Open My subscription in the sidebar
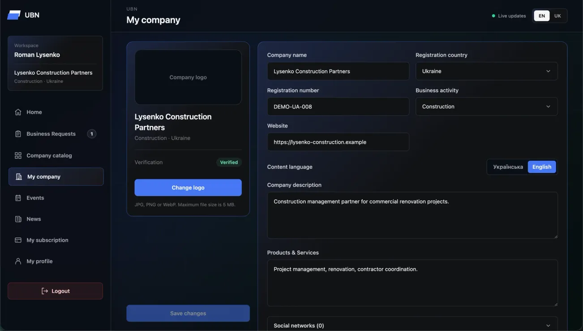 (56, 240)
